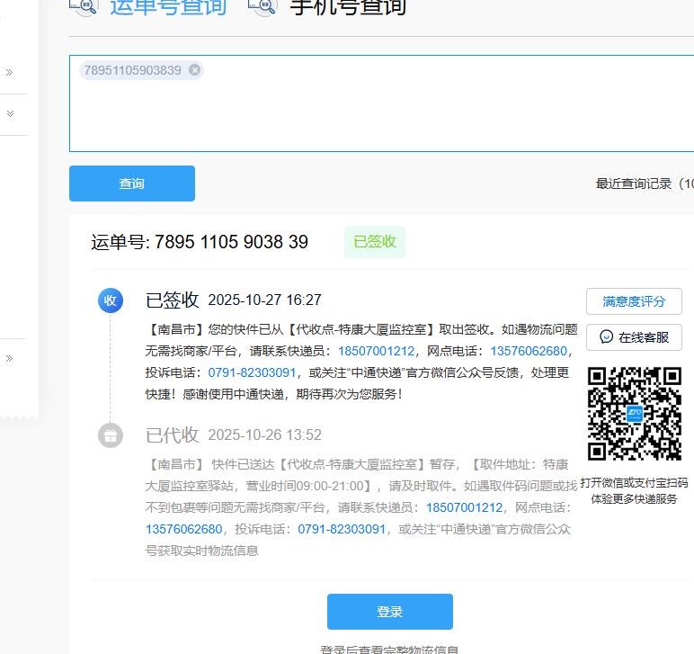The height and width of the screenshot is (654, 694).
Task: Expand the downward double-chevron sidebar item
Action: click(x=10, y=113)
